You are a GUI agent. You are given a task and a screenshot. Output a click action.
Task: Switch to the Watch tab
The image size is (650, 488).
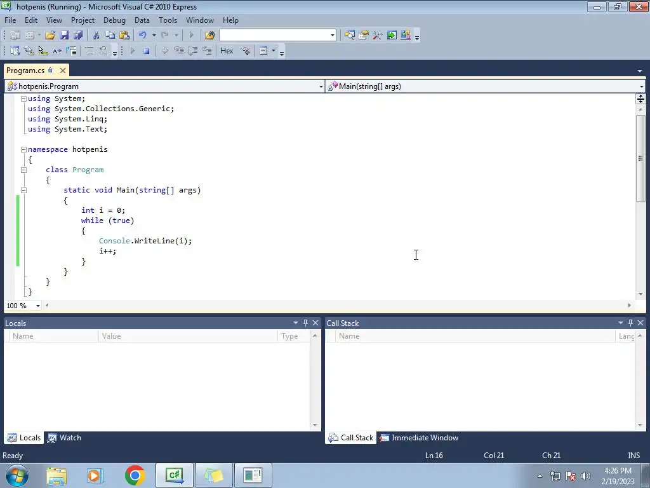click(x=64, y=438)
